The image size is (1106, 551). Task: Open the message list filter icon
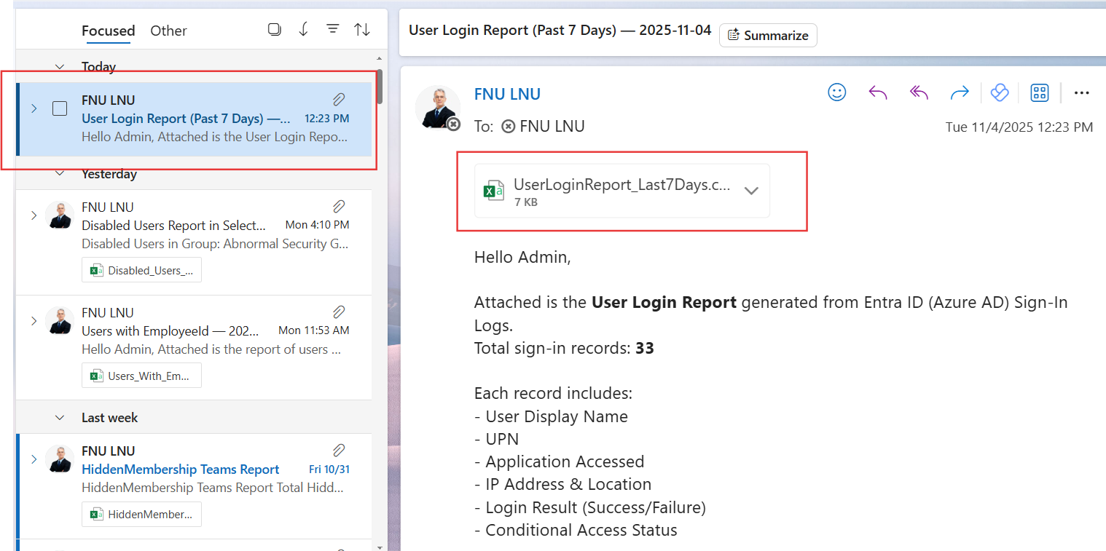point(333,29)
